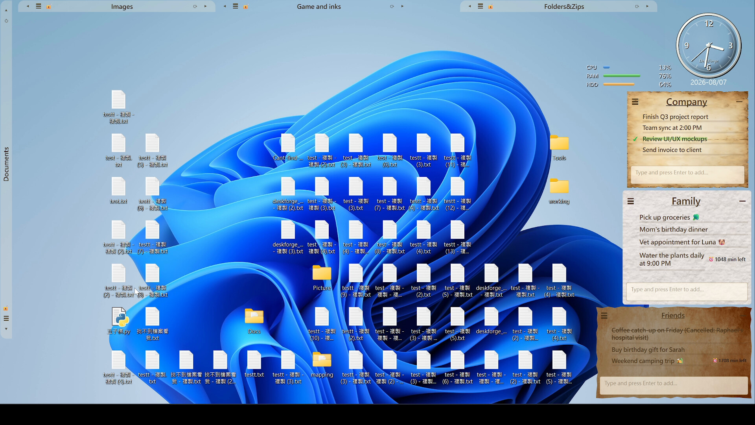The width and height of the screenshot is (755, 425).
Task: Open the Folders&Zips panel menu
Action: click(x=481, y=6)
